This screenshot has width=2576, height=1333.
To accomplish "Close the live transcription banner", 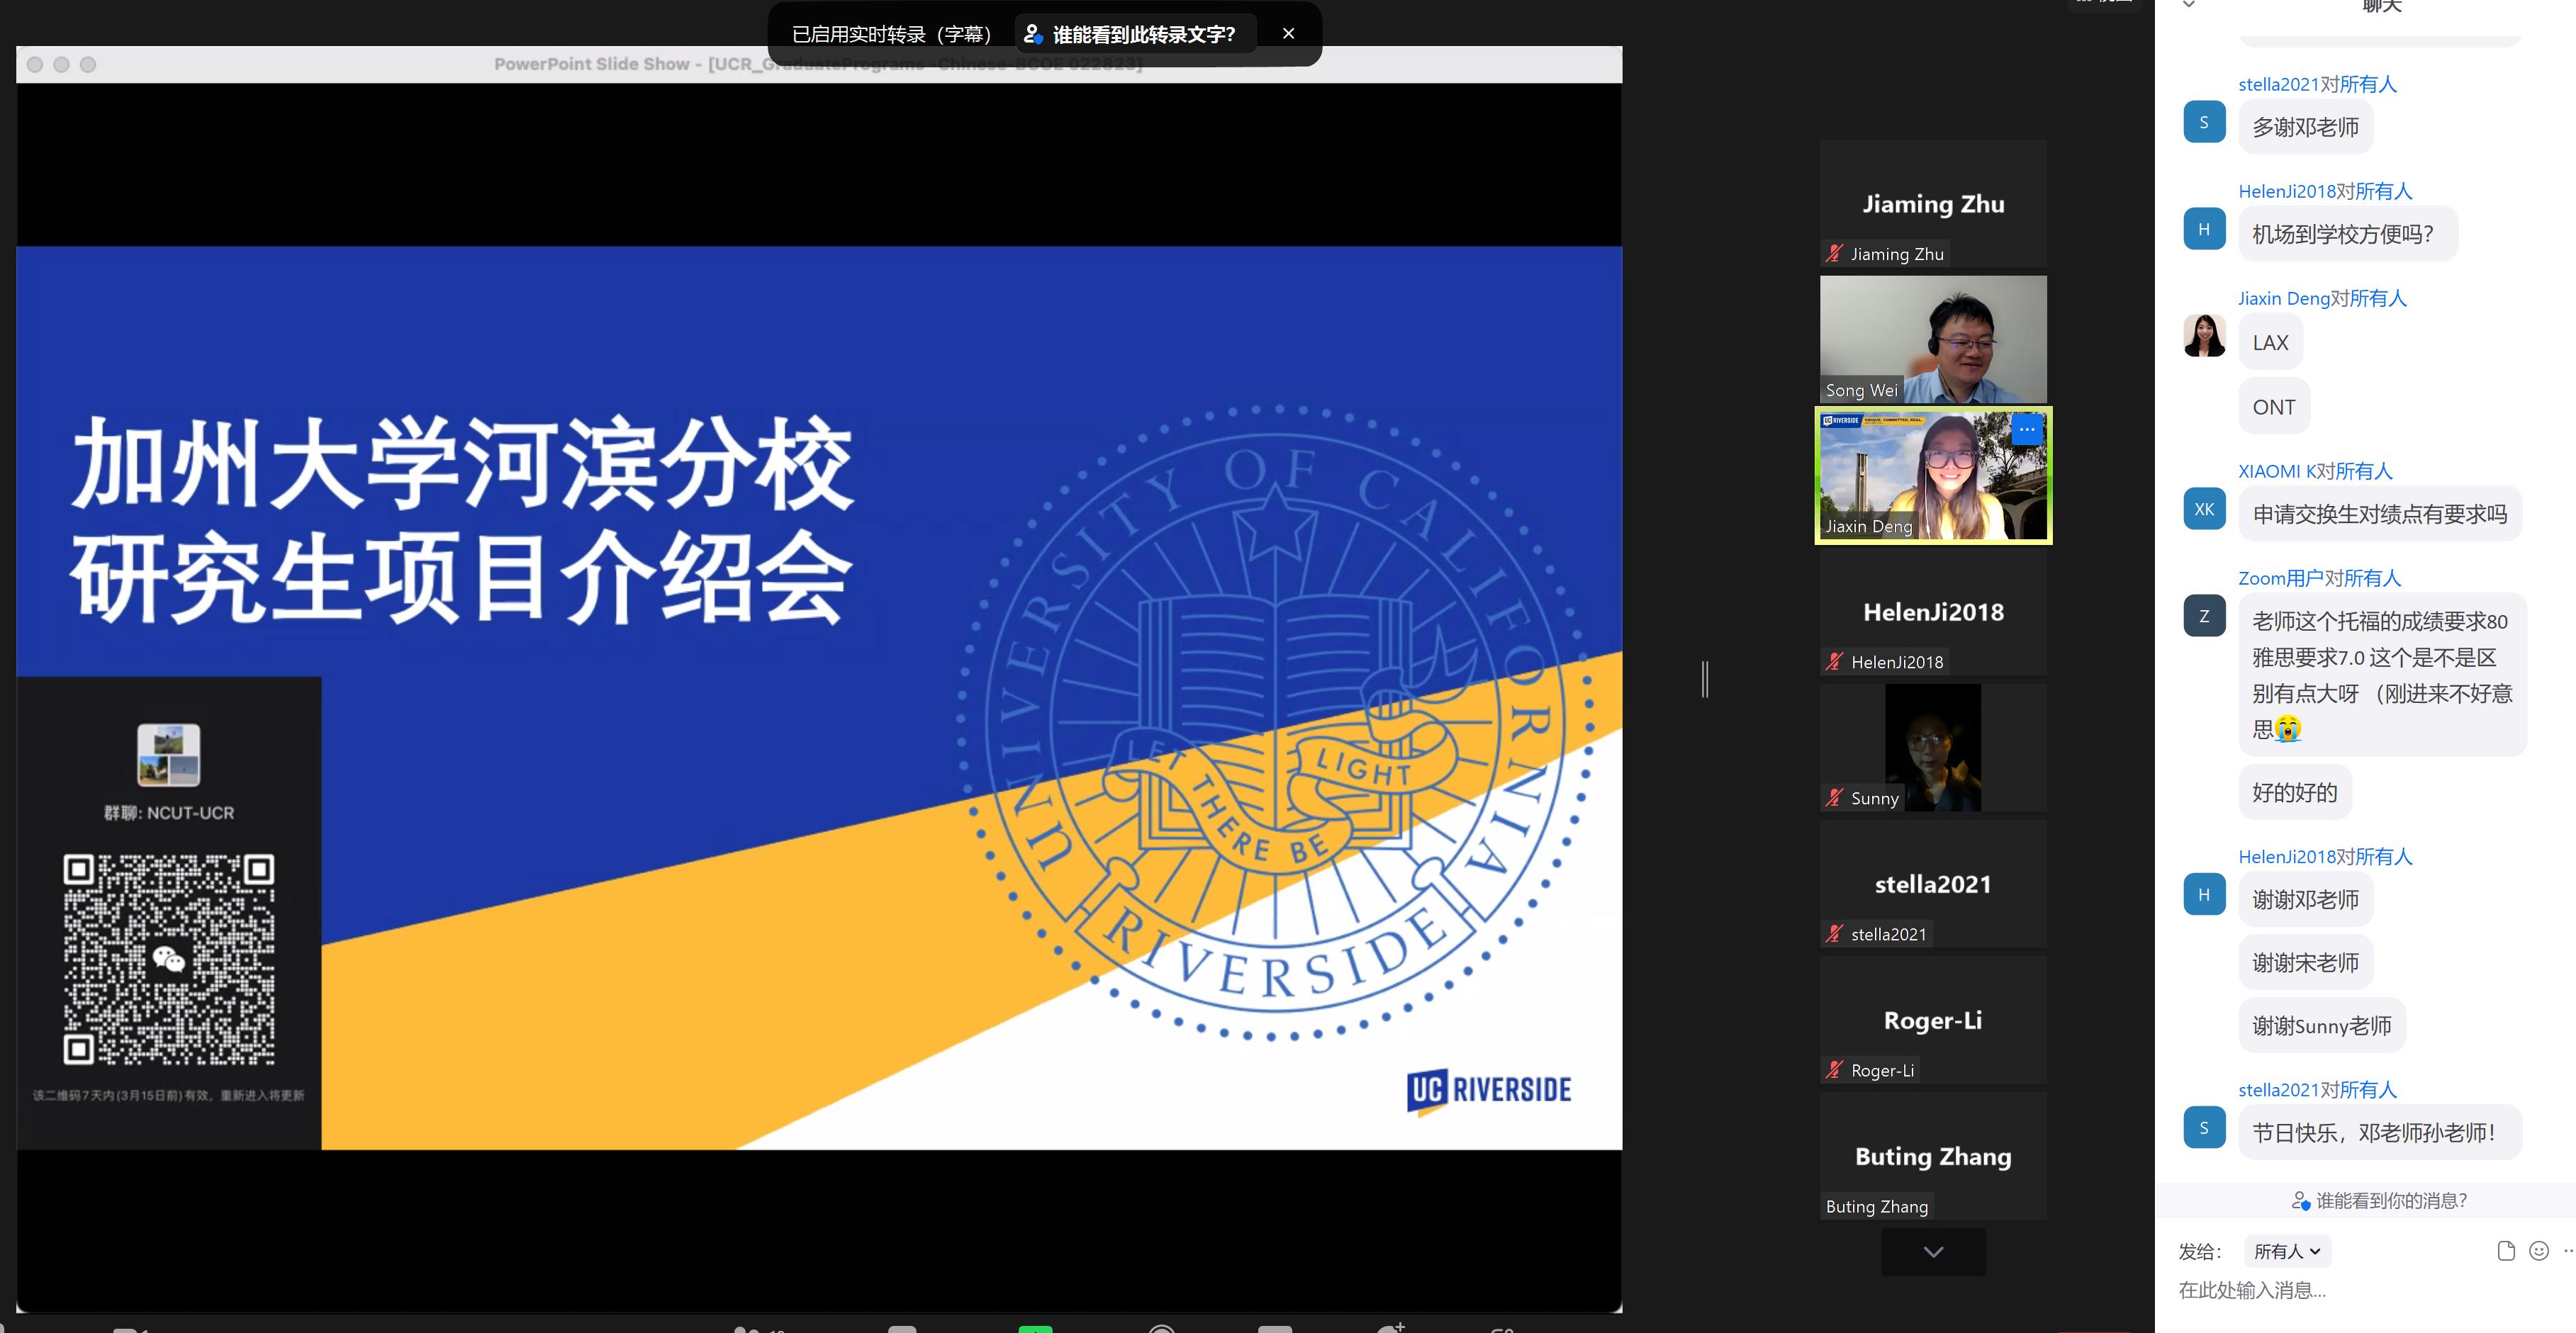I will coord(1288,34).
